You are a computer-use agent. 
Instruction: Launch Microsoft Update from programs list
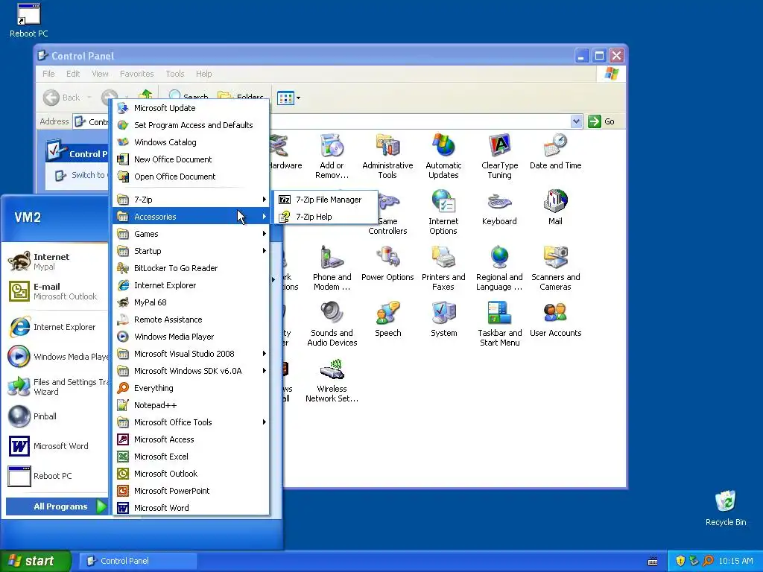[191, 108]
